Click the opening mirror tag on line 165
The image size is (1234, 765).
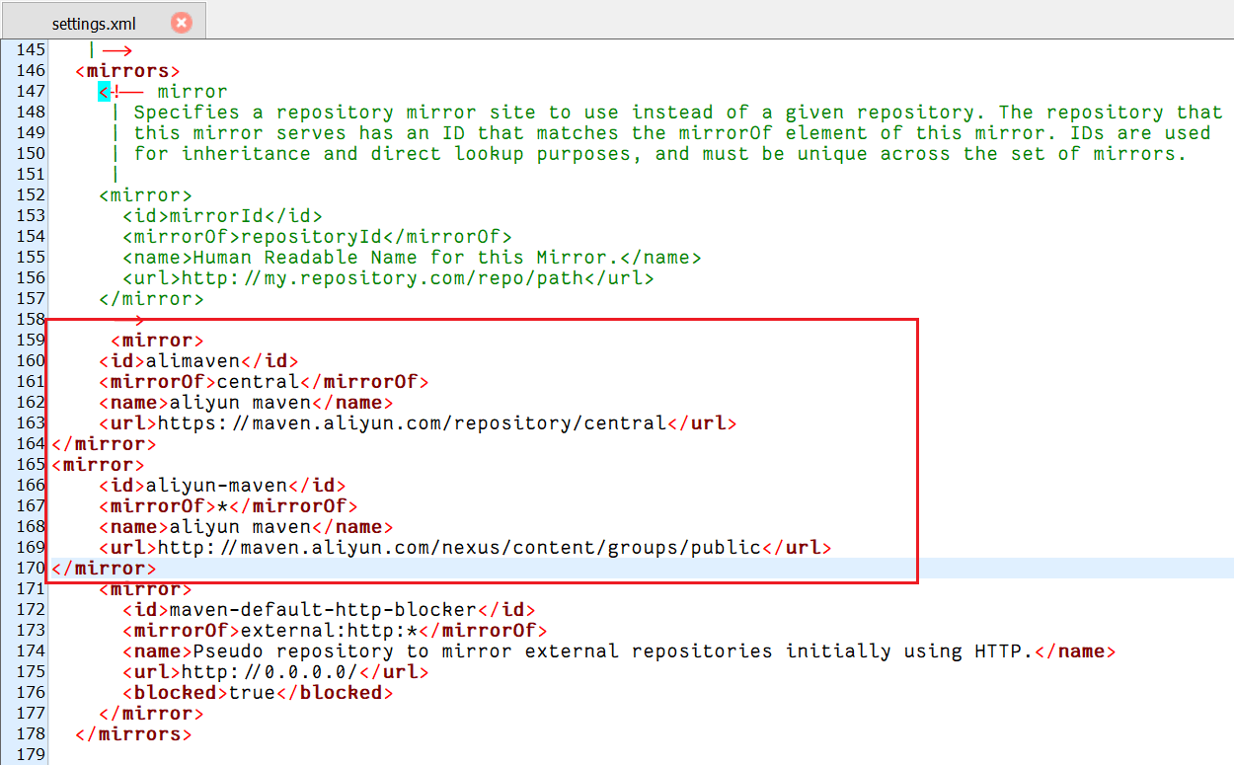tap(98, 464)
